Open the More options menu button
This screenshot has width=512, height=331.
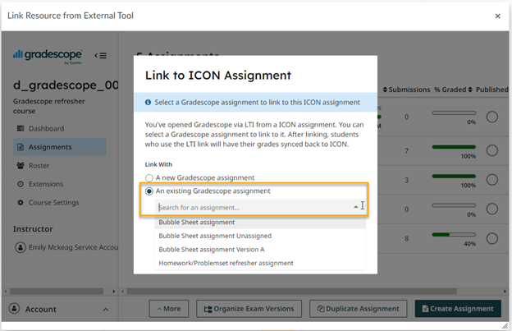(x=169, y=309)
